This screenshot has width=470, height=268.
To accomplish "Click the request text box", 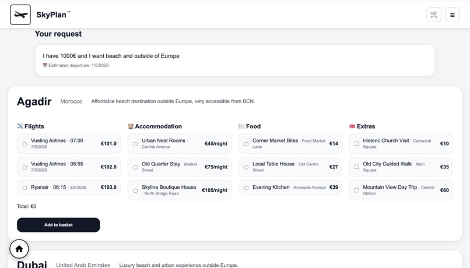I will tap(235, 60).
